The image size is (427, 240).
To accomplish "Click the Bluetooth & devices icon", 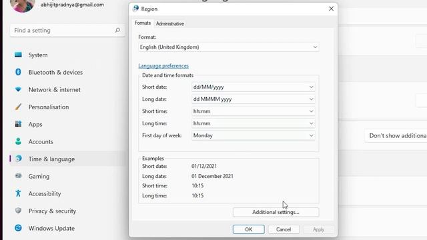I will (x=18, y=72).
